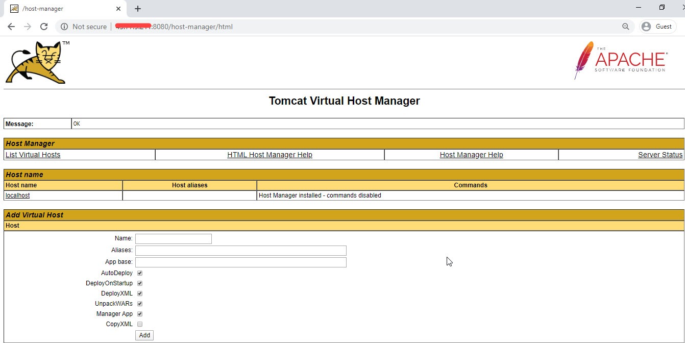Click the browser forward arrow
The width and height of the screenshot is (685, 343).
28,27
